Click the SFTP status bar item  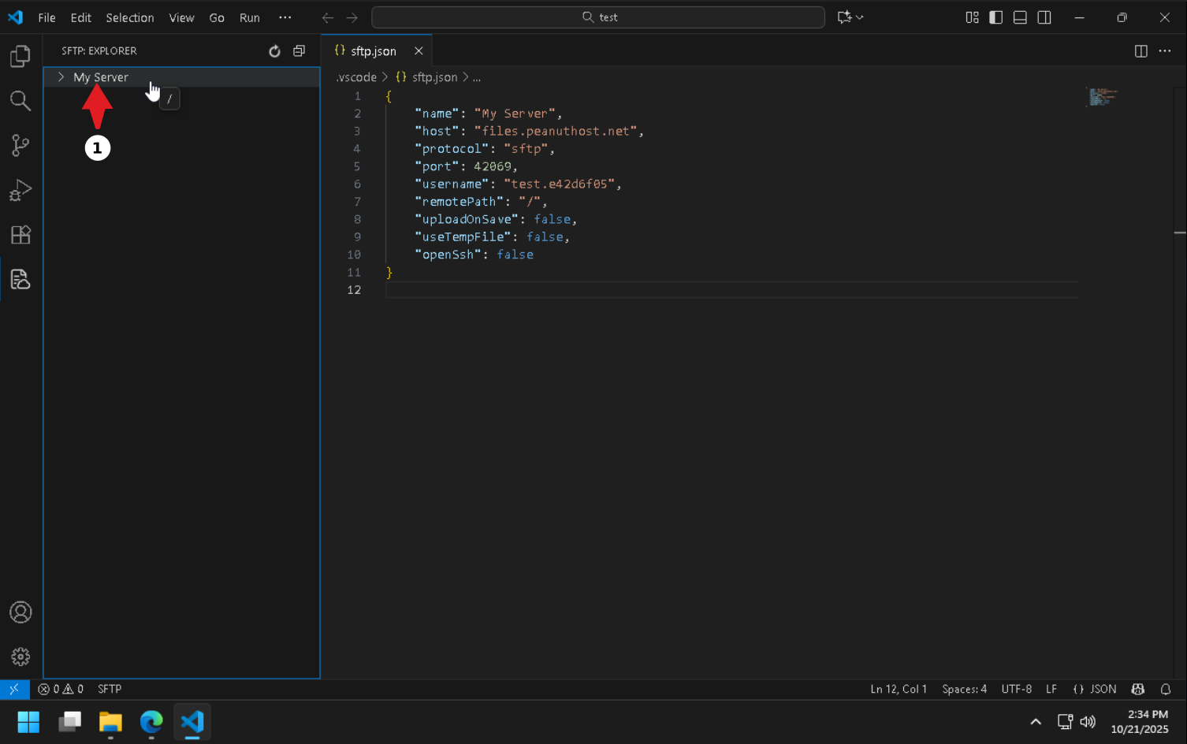(110, 689)
